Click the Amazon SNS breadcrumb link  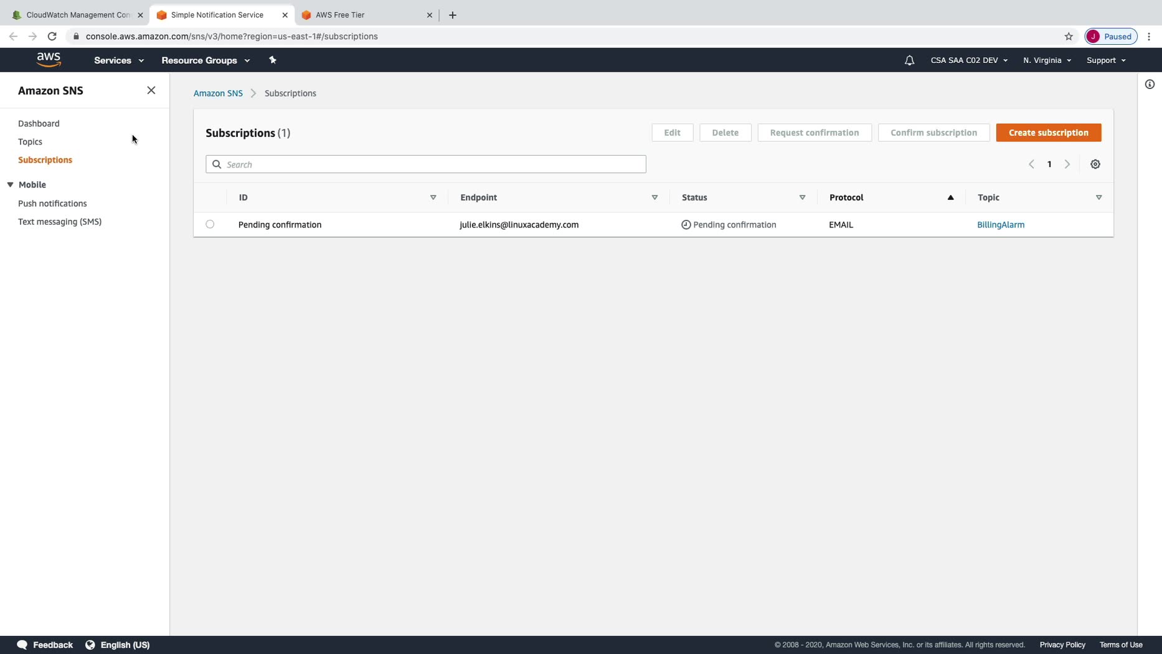pos(218,93)
